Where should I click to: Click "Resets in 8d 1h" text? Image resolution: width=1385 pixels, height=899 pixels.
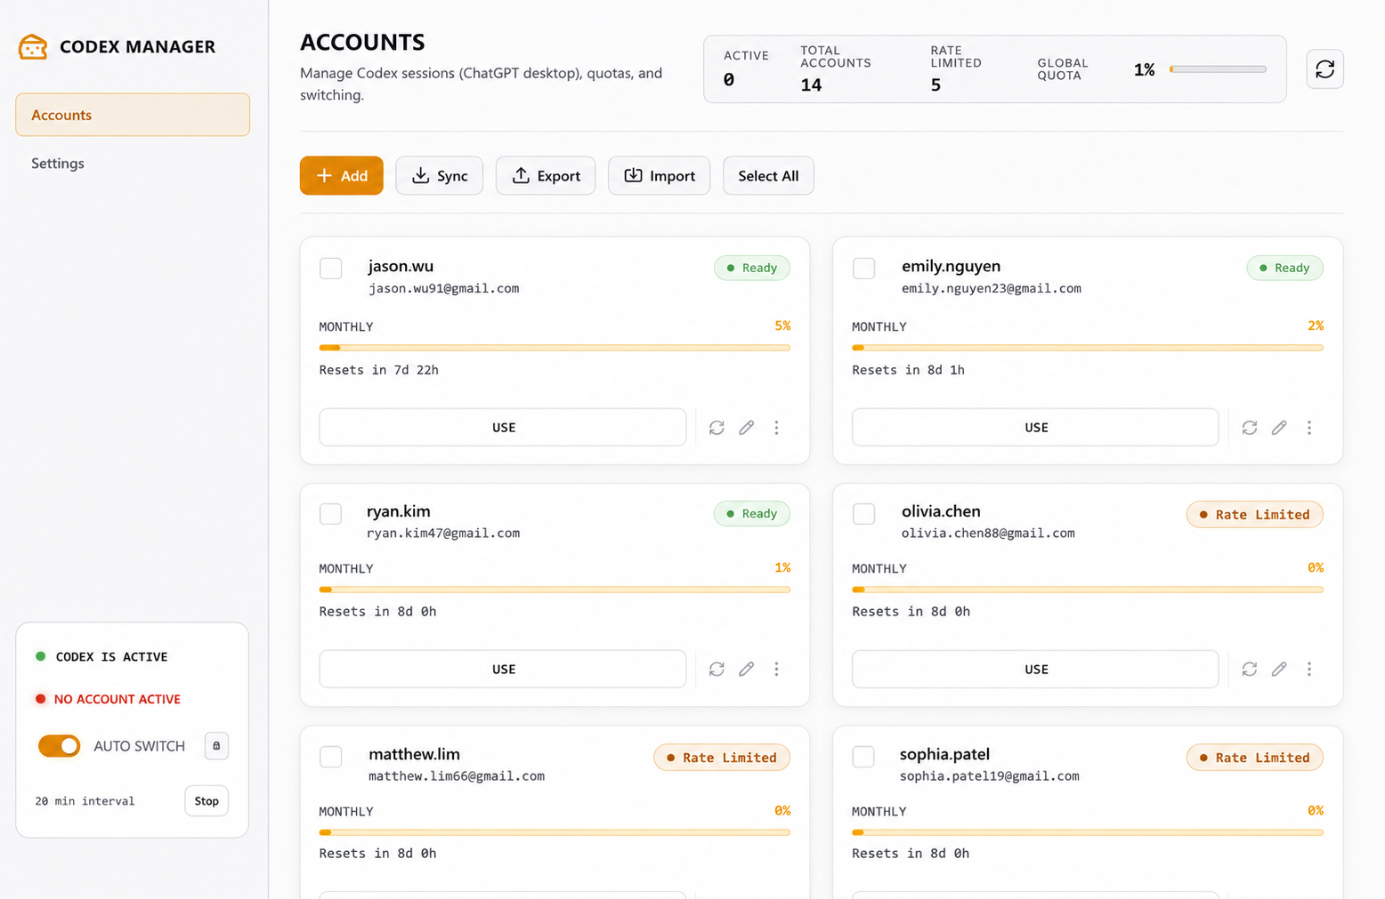point(908,370)
